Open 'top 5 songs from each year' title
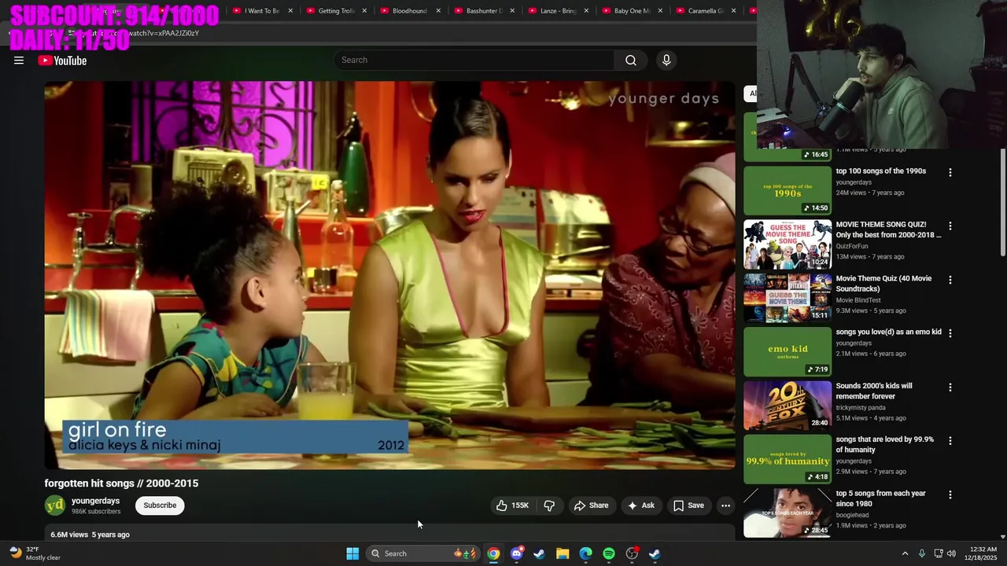Viewport: 1007px width, 566px height. pyautogui.click(x=880, y=498)
